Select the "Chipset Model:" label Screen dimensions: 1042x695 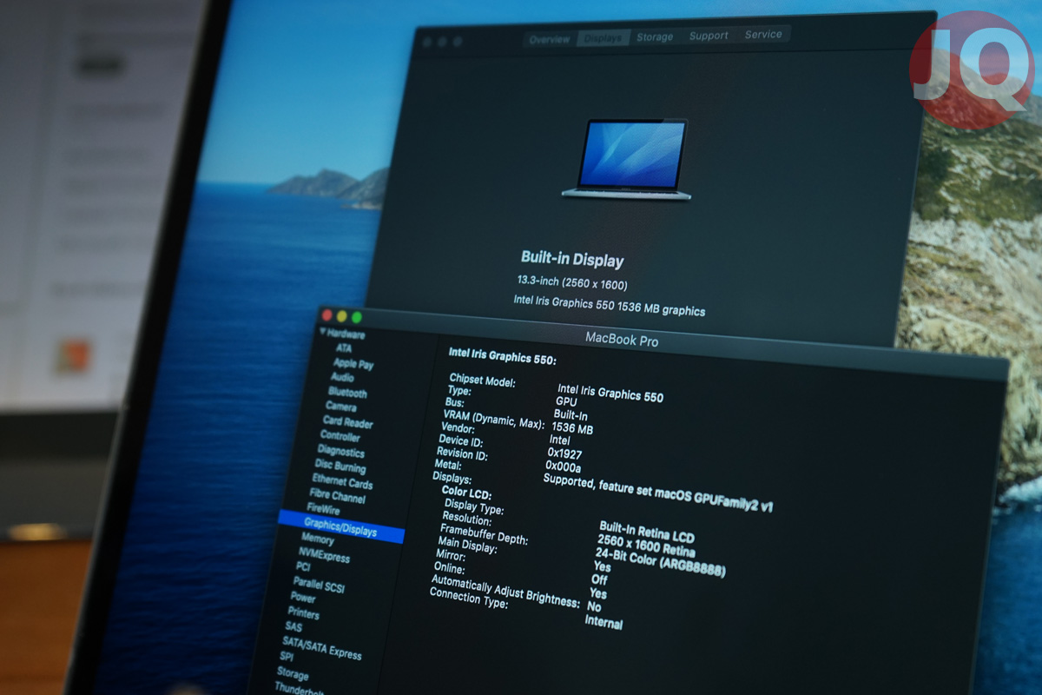tap(483, 382)
